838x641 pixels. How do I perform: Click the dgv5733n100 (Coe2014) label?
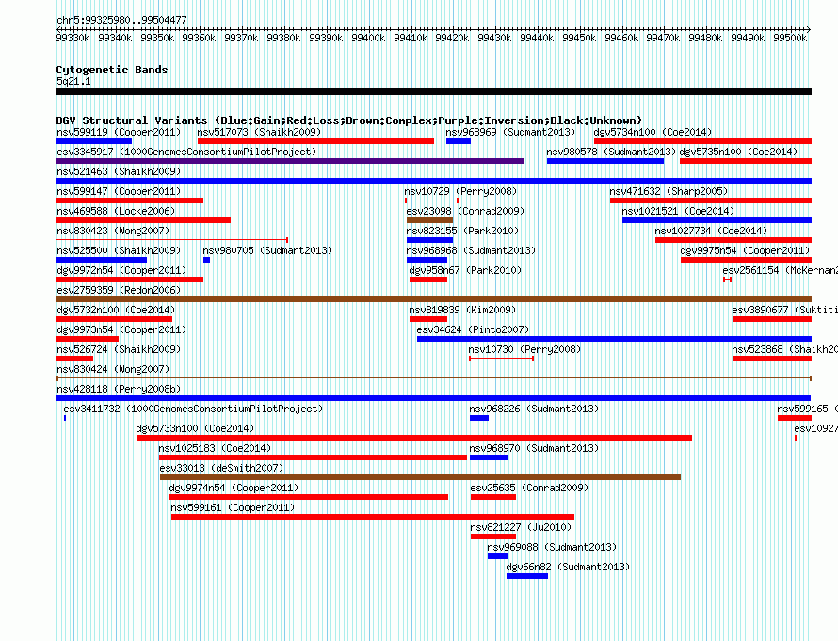point(195,428)
